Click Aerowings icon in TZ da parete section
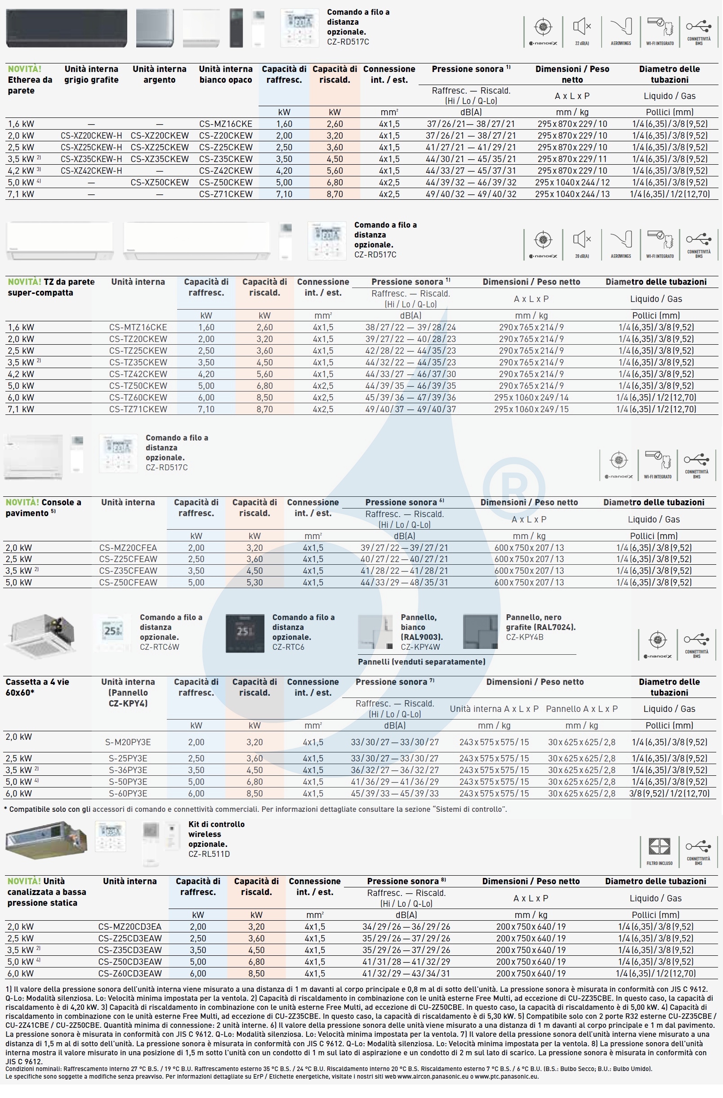Viewport: 723px width, 1098px height. [x=620, y=243]
